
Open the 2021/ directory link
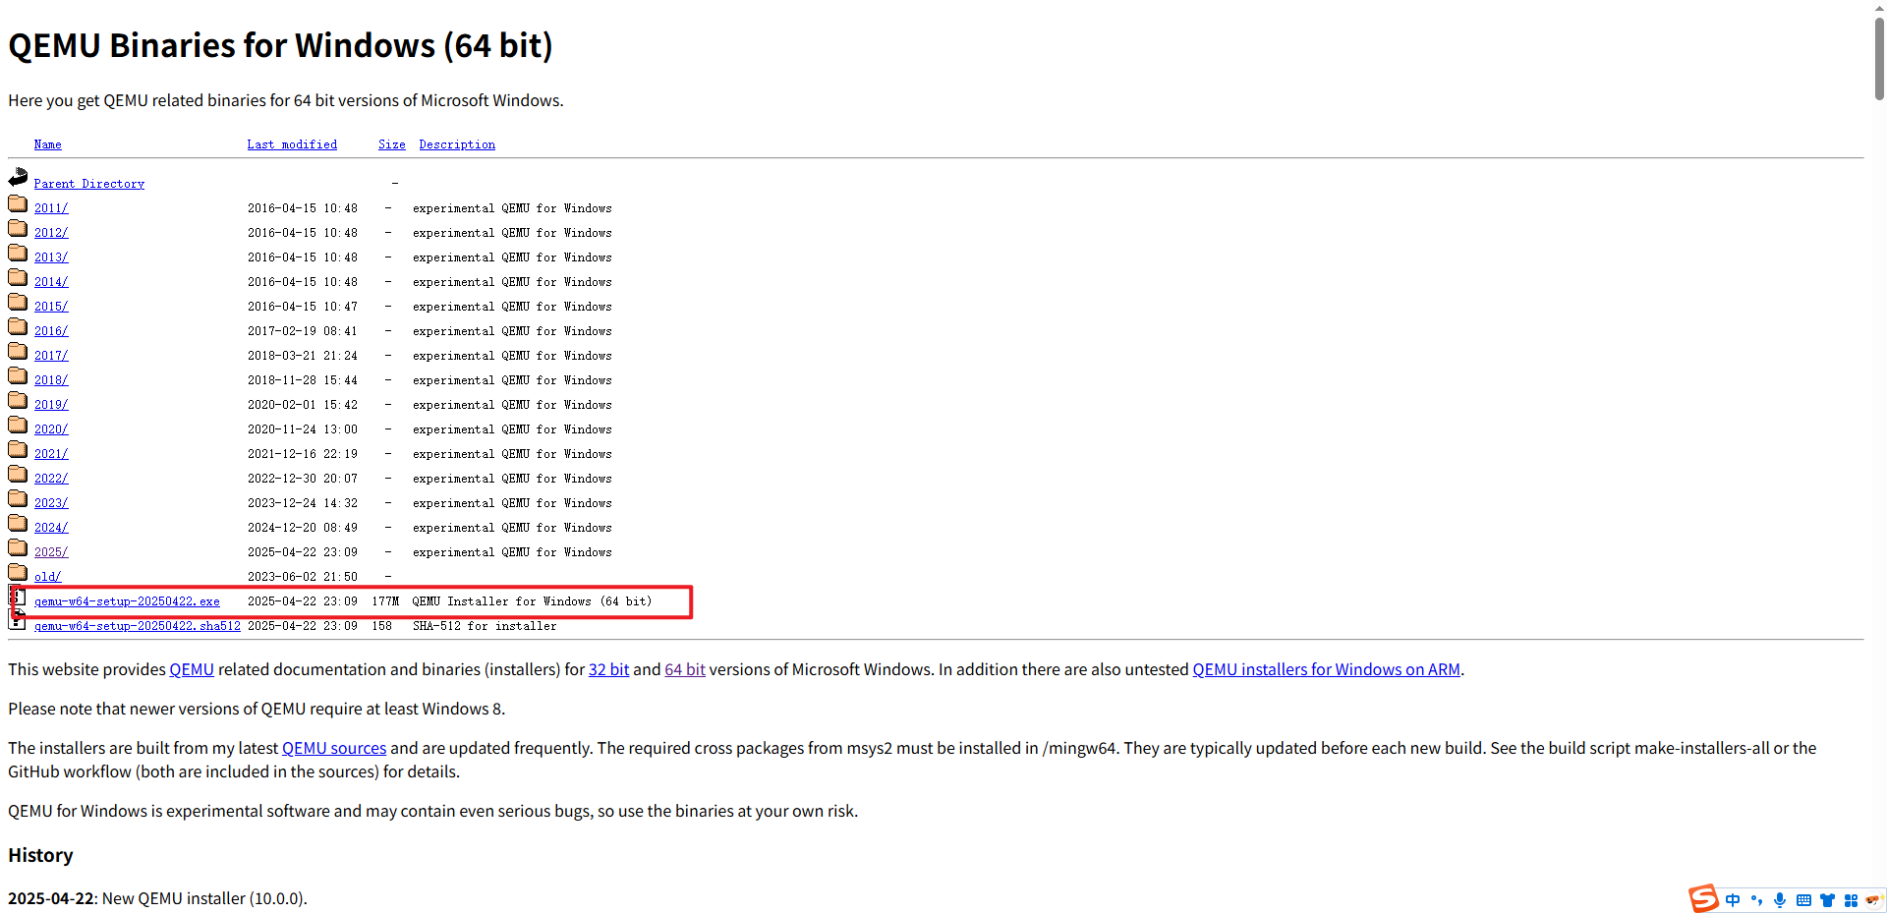click(51, 454)
